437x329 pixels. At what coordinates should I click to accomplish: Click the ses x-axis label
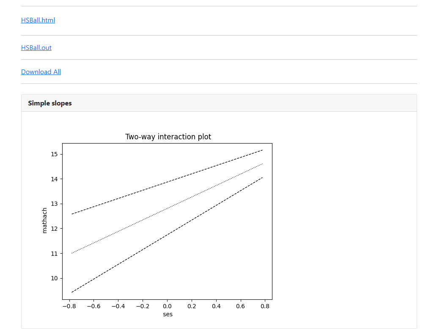point(168,314)
